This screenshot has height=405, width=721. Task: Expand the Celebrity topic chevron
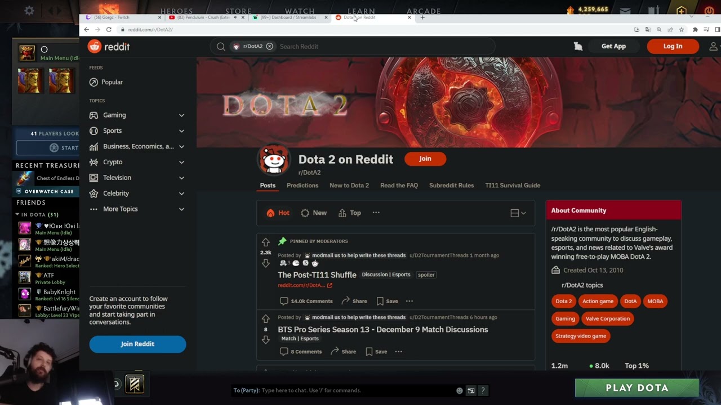(181, 193)
